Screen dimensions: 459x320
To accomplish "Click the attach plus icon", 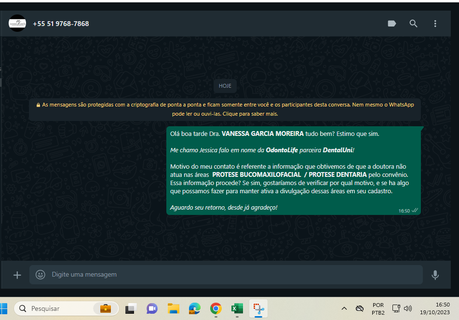I will point(17,275).
